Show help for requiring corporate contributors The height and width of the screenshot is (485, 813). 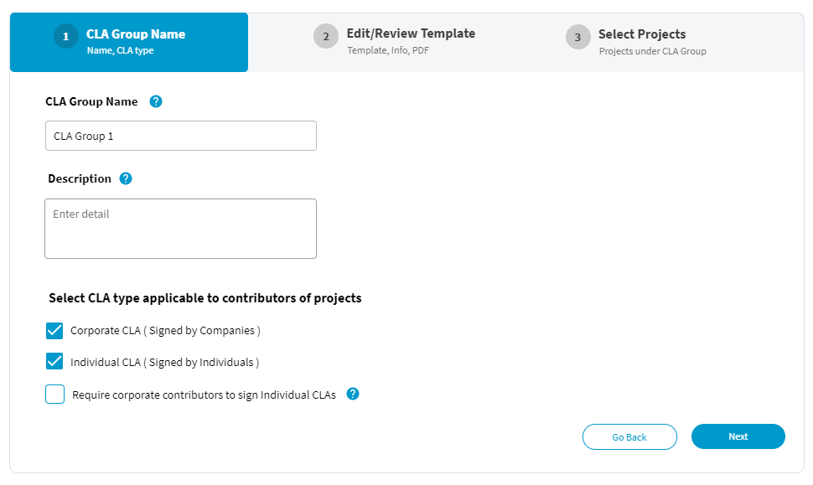[x=353, y=394]
